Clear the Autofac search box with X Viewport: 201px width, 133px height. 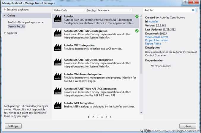[x=193, y=10]
